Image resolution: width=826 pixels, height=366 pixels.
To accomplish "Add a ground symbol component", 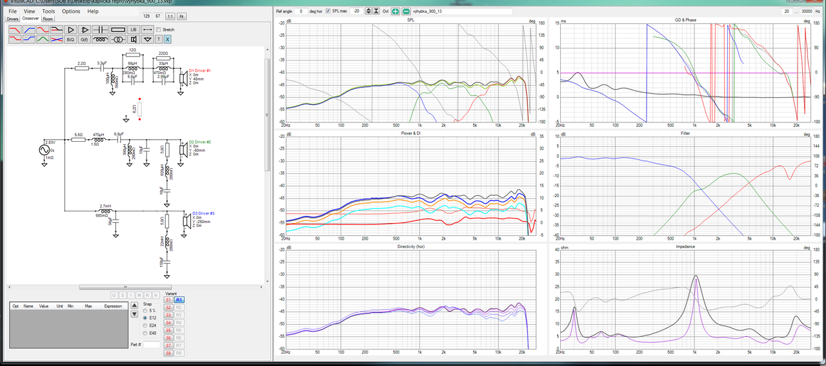I will coord(148,39).
